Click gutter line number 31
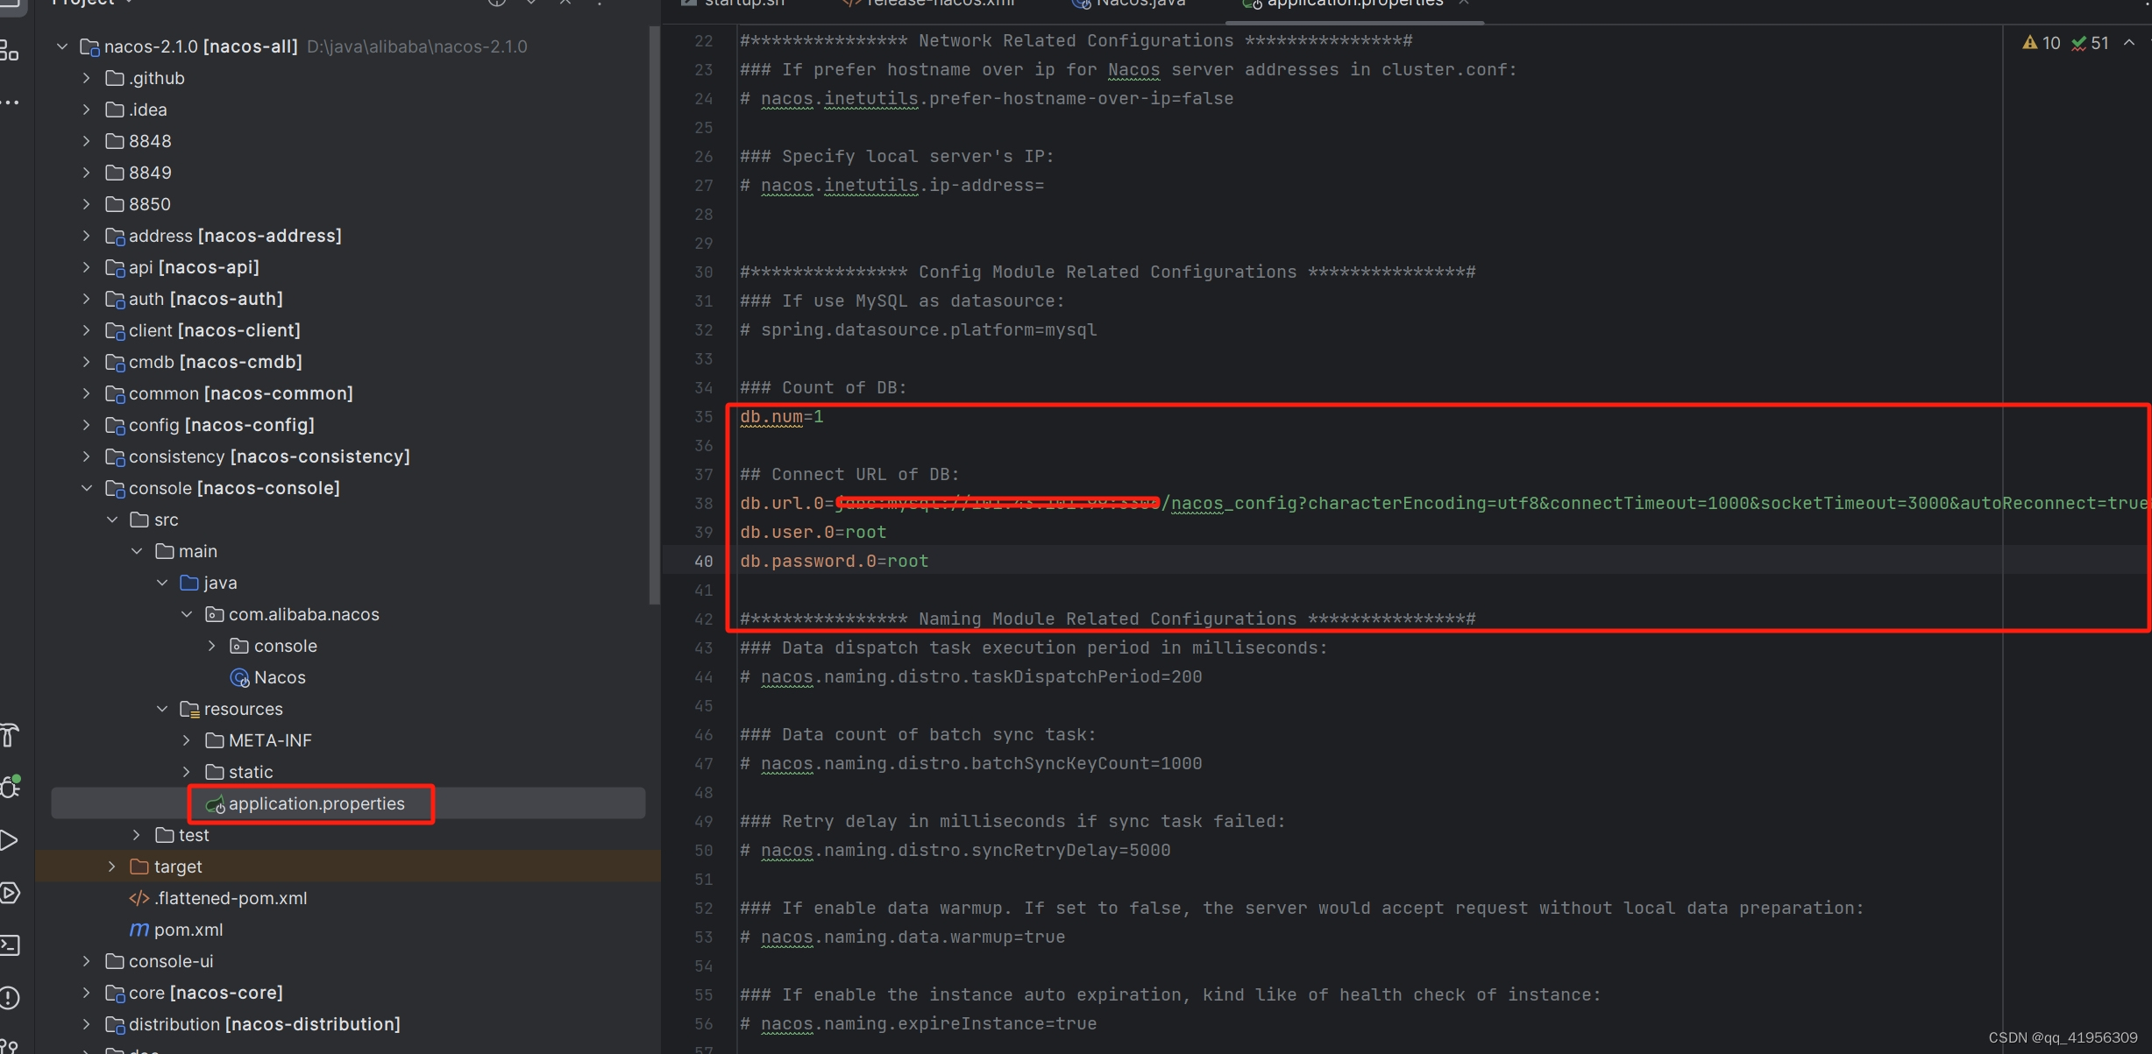Viewport: 2152px width, 1054px height. [704, 301]
